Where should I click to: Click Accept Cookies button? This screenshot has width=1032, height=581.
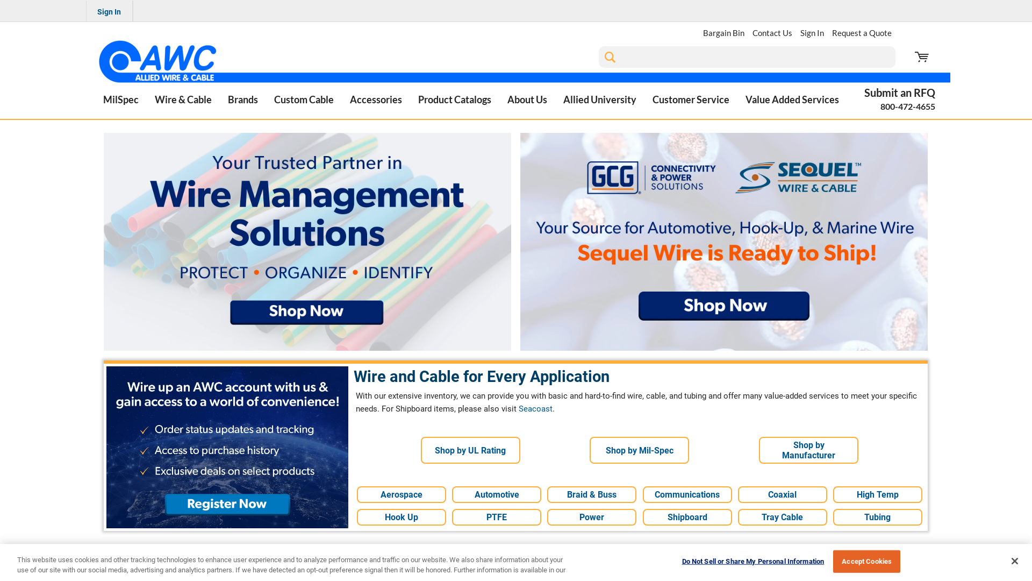(866, 561)
